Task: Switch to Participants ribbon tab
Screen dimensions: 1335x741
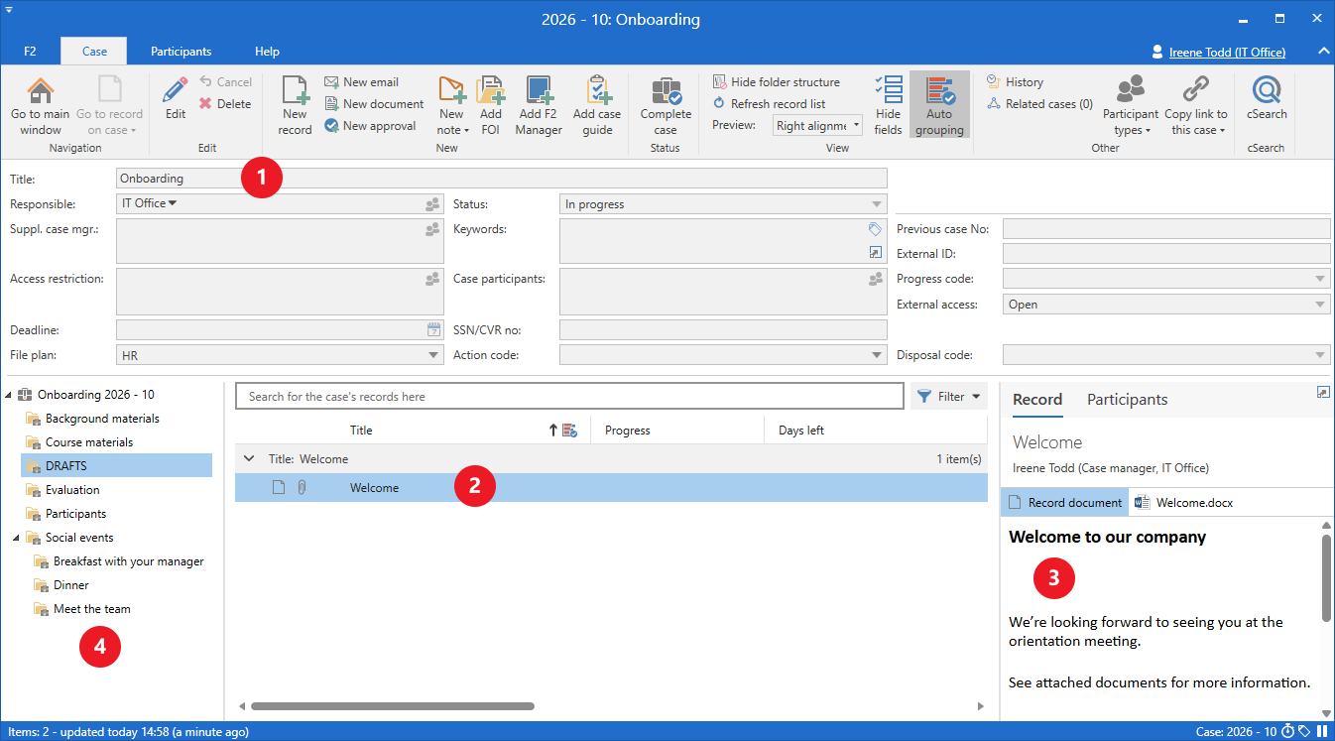Action: (181, 52)
